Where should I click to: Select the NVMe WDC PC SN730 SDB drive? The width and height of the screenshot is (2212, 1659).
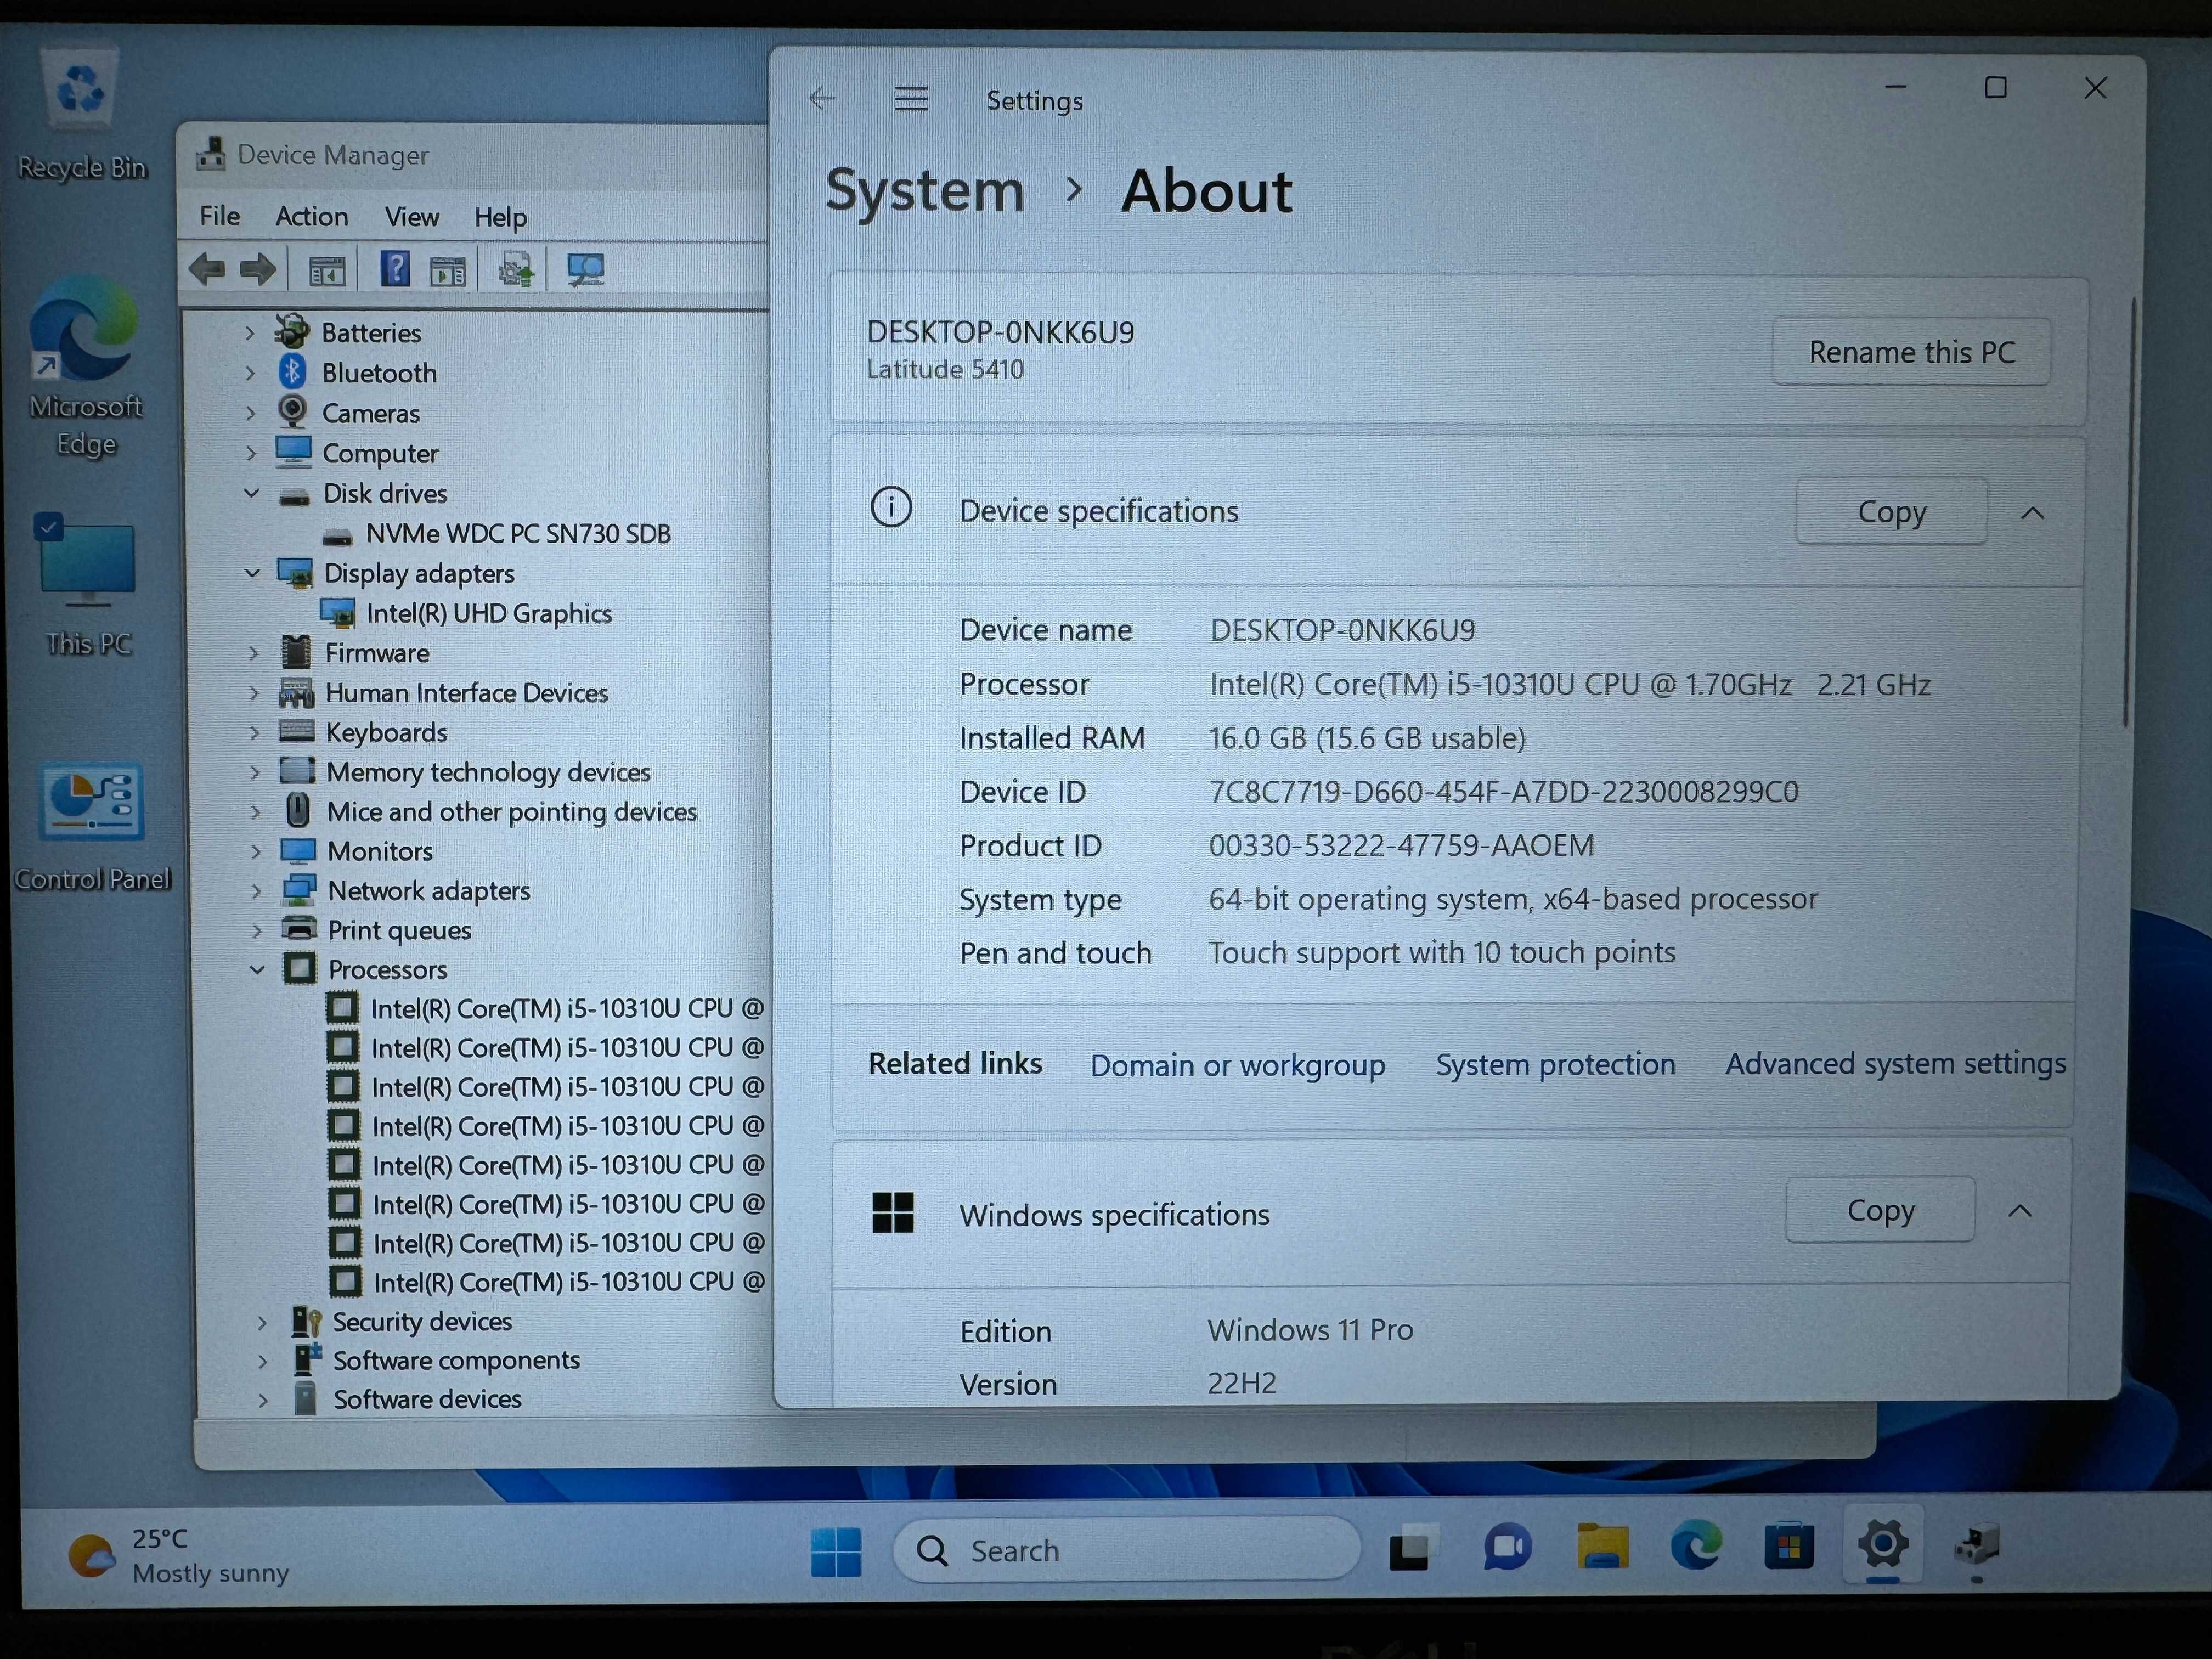[517, 534]
